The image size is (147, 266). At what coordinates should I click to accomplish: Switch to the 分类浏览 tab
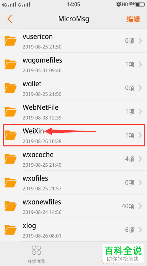(x=37, y=254)
